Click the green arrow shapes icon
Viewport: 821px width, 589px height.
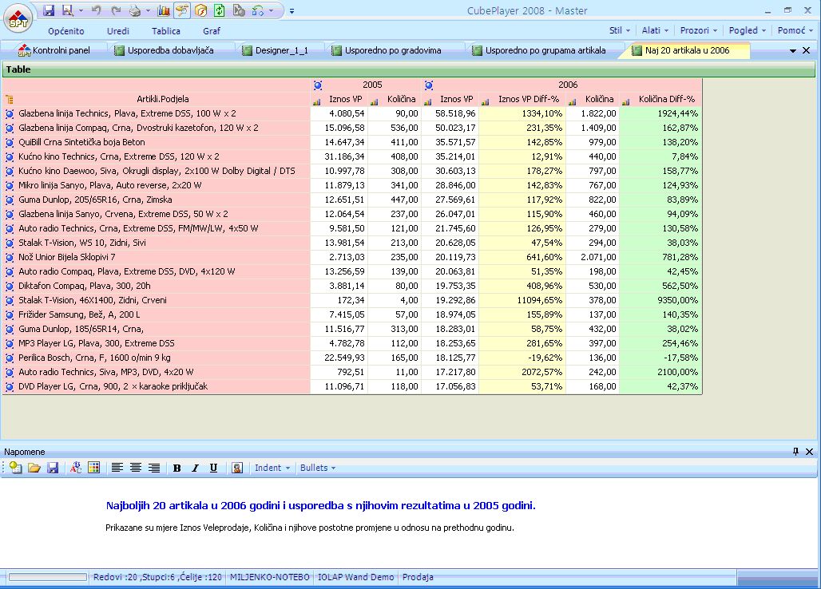click(258, 10)
